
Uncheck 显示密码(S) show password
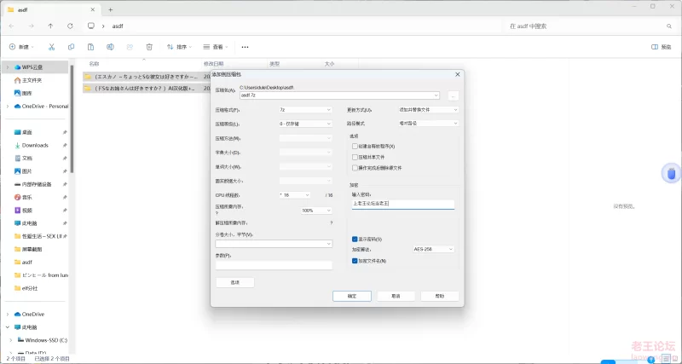[355, 240]
